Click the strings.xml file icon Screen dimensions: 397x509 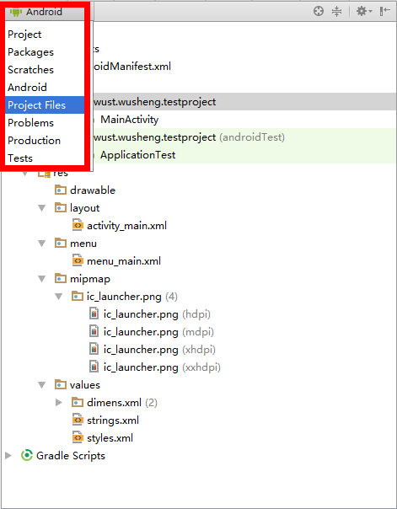78,420
